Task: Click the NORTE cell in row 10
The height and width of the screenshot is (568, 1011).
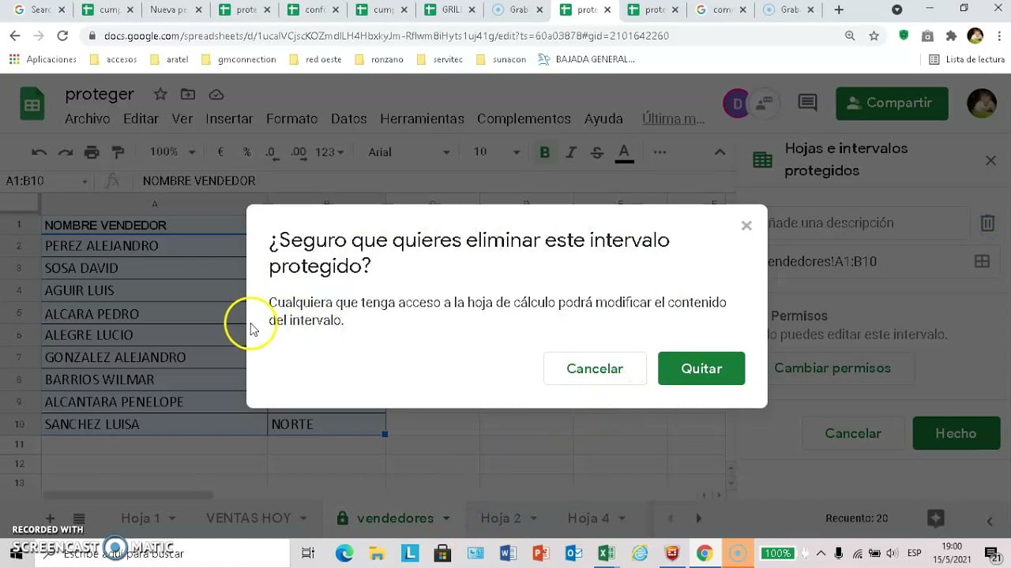Action: (326, 424)
